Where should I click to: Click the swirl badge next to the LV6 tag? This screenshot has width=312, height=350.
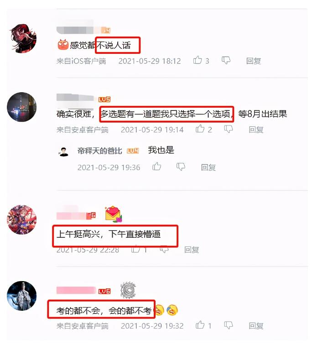pyautogui.click(x=128, y=290)
